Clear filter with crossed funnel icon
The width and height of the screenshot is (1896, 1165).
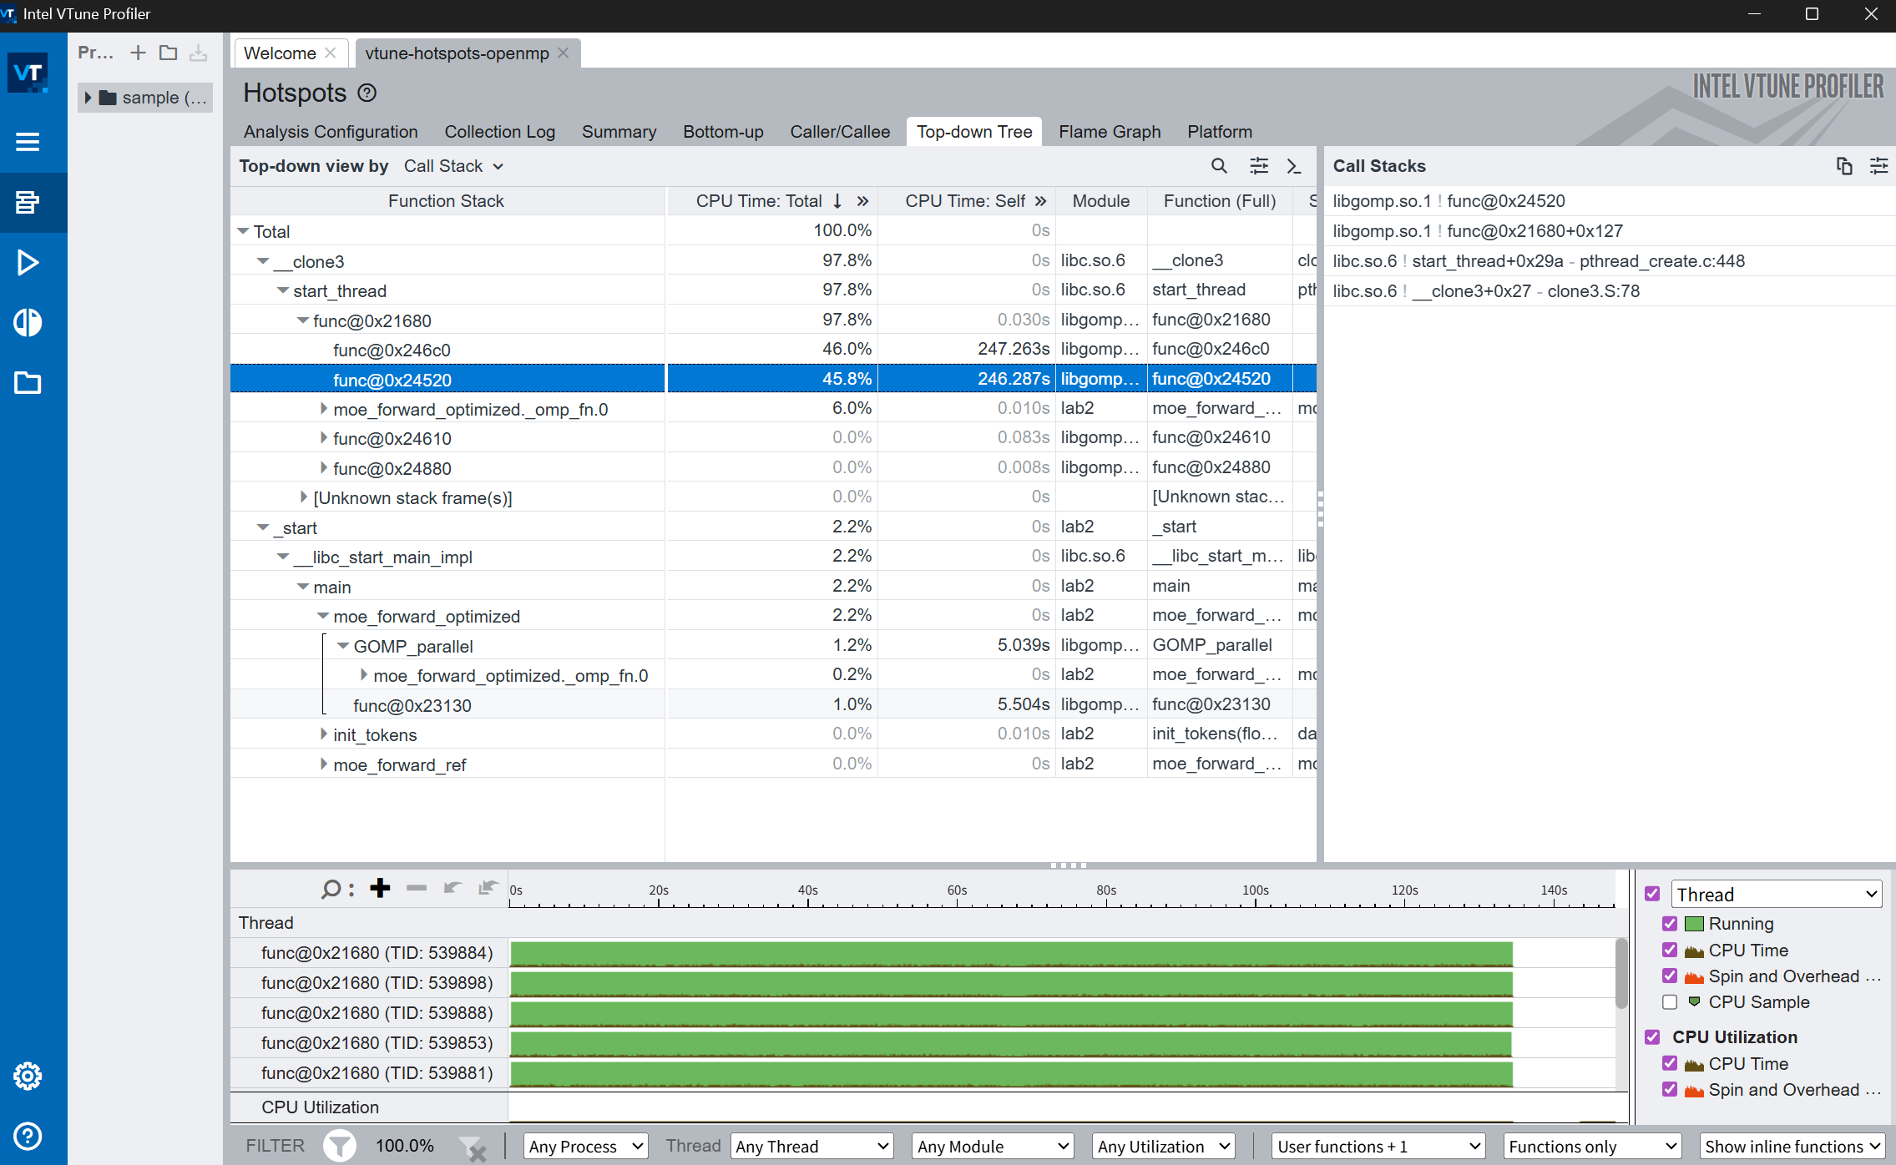click(473, 1148)
